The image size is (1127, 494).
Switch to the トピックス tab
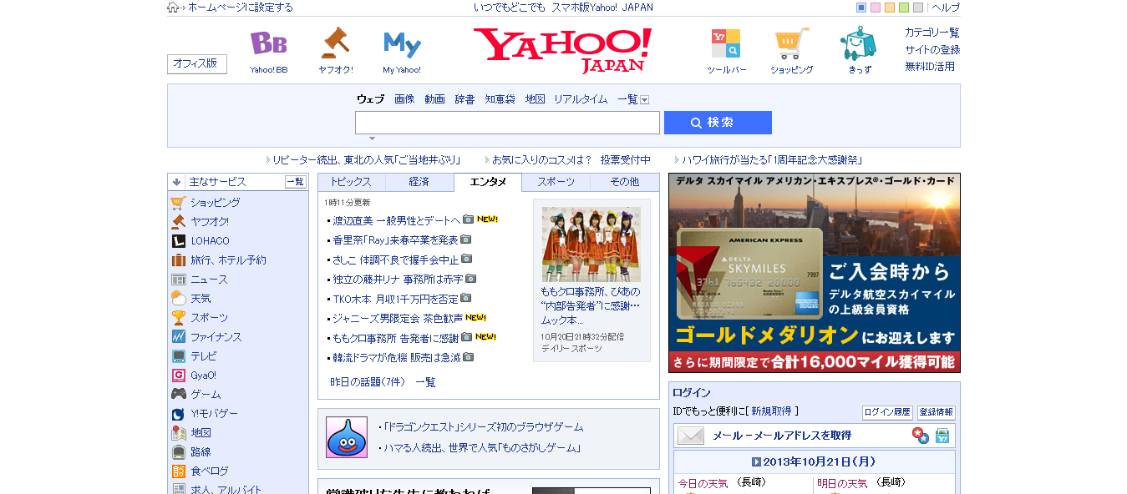pos(351,182)
